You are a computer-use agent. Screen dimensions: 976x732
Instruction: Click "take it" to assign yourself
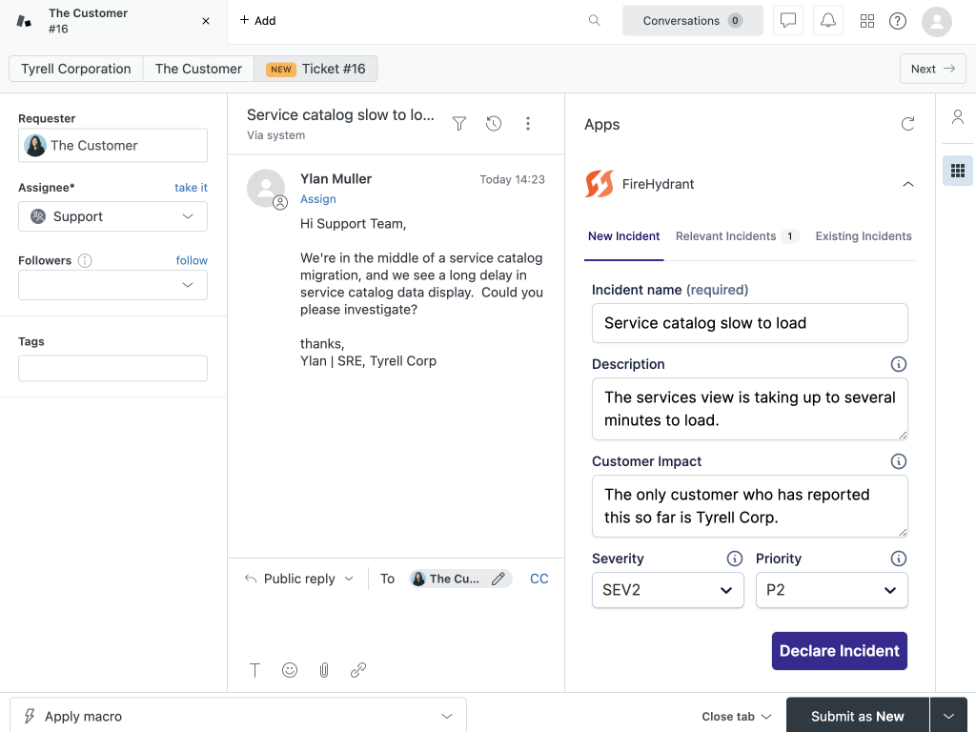tap(191, 188)
